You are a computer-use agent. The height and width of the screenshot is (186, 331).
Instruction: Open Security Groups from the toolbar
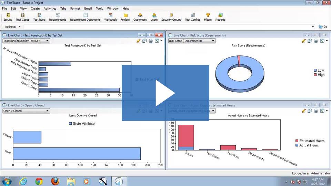(x=171, y=17)
